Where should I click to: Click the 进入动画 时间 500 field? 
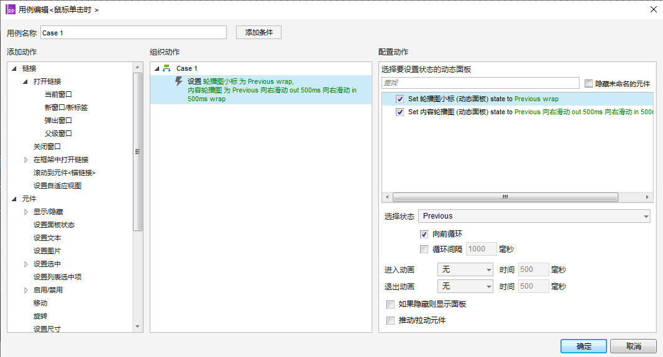(533, 269)
